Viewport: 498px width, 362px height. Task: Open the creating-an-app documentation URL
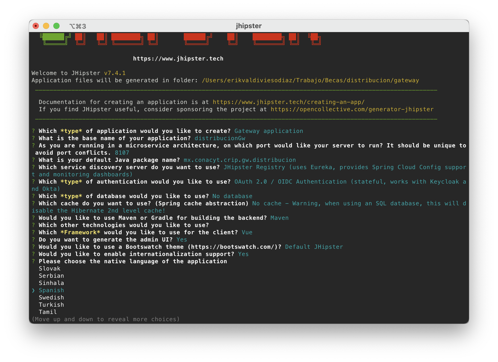click(289, 102)
